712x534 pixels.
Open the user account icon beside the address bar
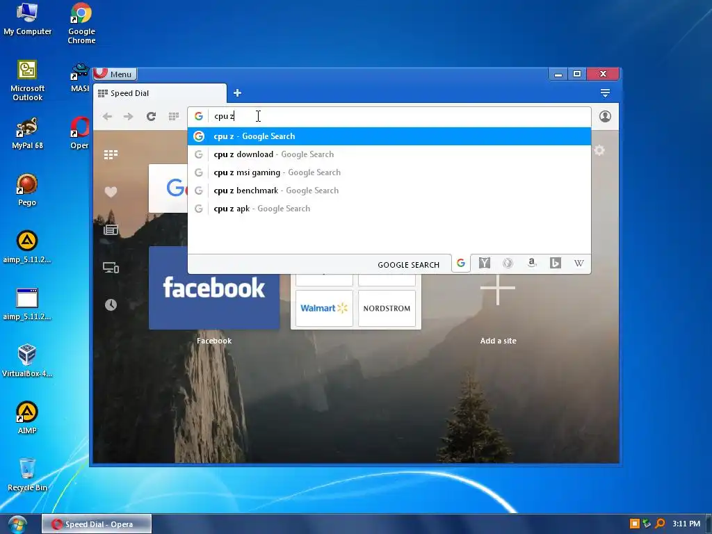click(605, 116)
